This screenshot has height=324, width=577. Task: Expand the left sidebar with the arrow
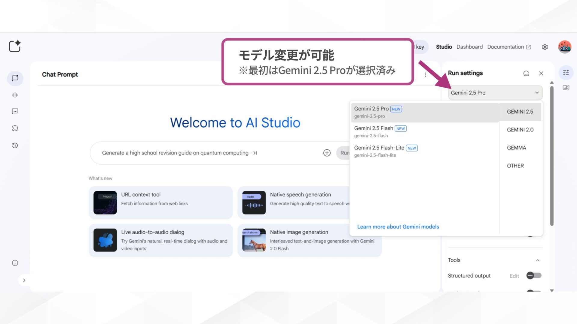click(24, 280)
